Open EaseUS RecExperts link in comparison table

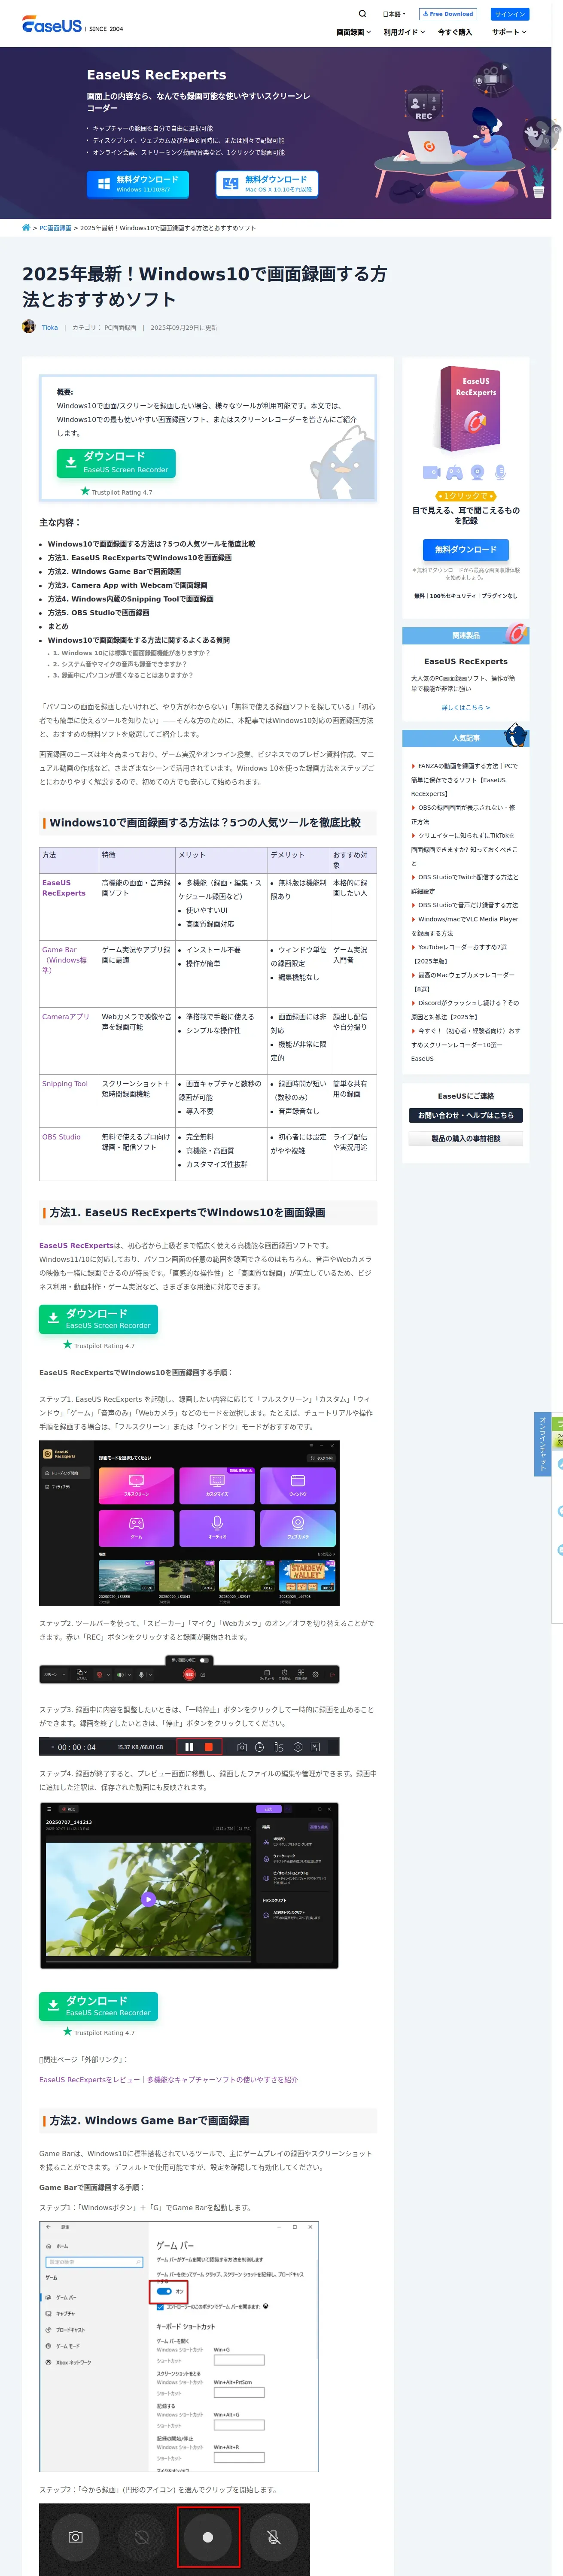point(64,888)
